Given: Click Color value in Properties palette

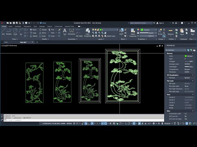Looking at the screenshot, I should pos(189,56).
